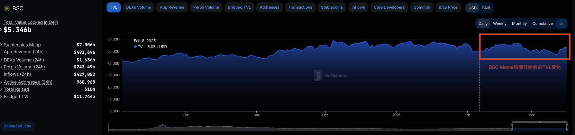Expand the Stablecoins Mcap row

1,45
